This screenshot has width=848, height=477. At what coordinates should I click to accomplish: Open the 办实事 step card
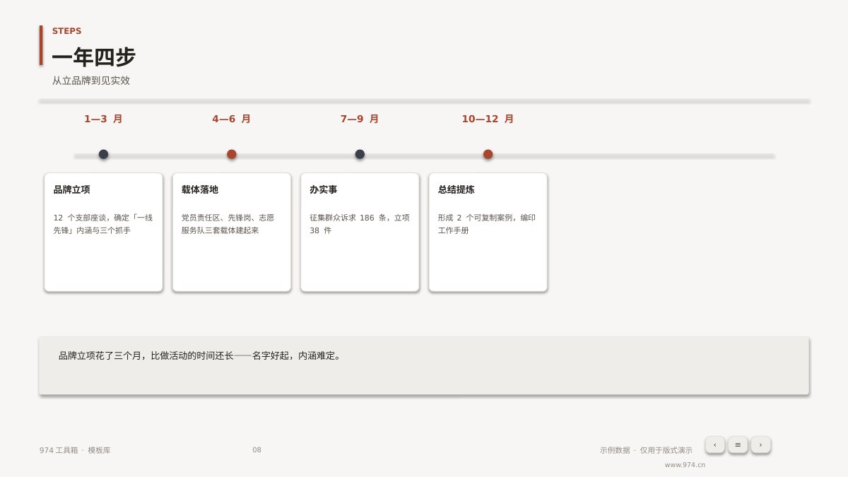pyautogui.click(x=360, y=232)
